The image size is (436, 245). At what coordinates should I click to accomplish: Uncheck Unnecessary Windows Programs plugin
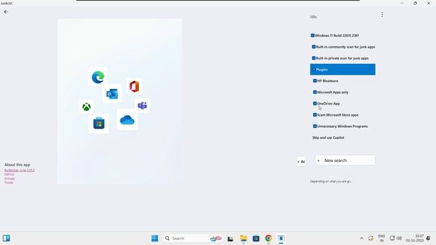[315, 127]
